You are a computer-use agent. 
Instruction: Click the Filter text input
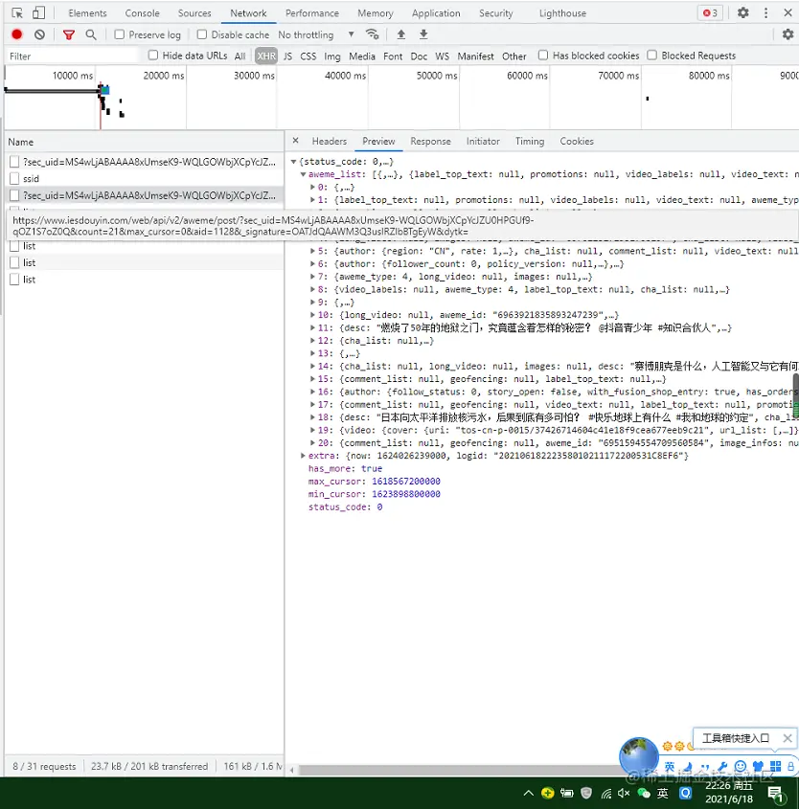point(72,56)
